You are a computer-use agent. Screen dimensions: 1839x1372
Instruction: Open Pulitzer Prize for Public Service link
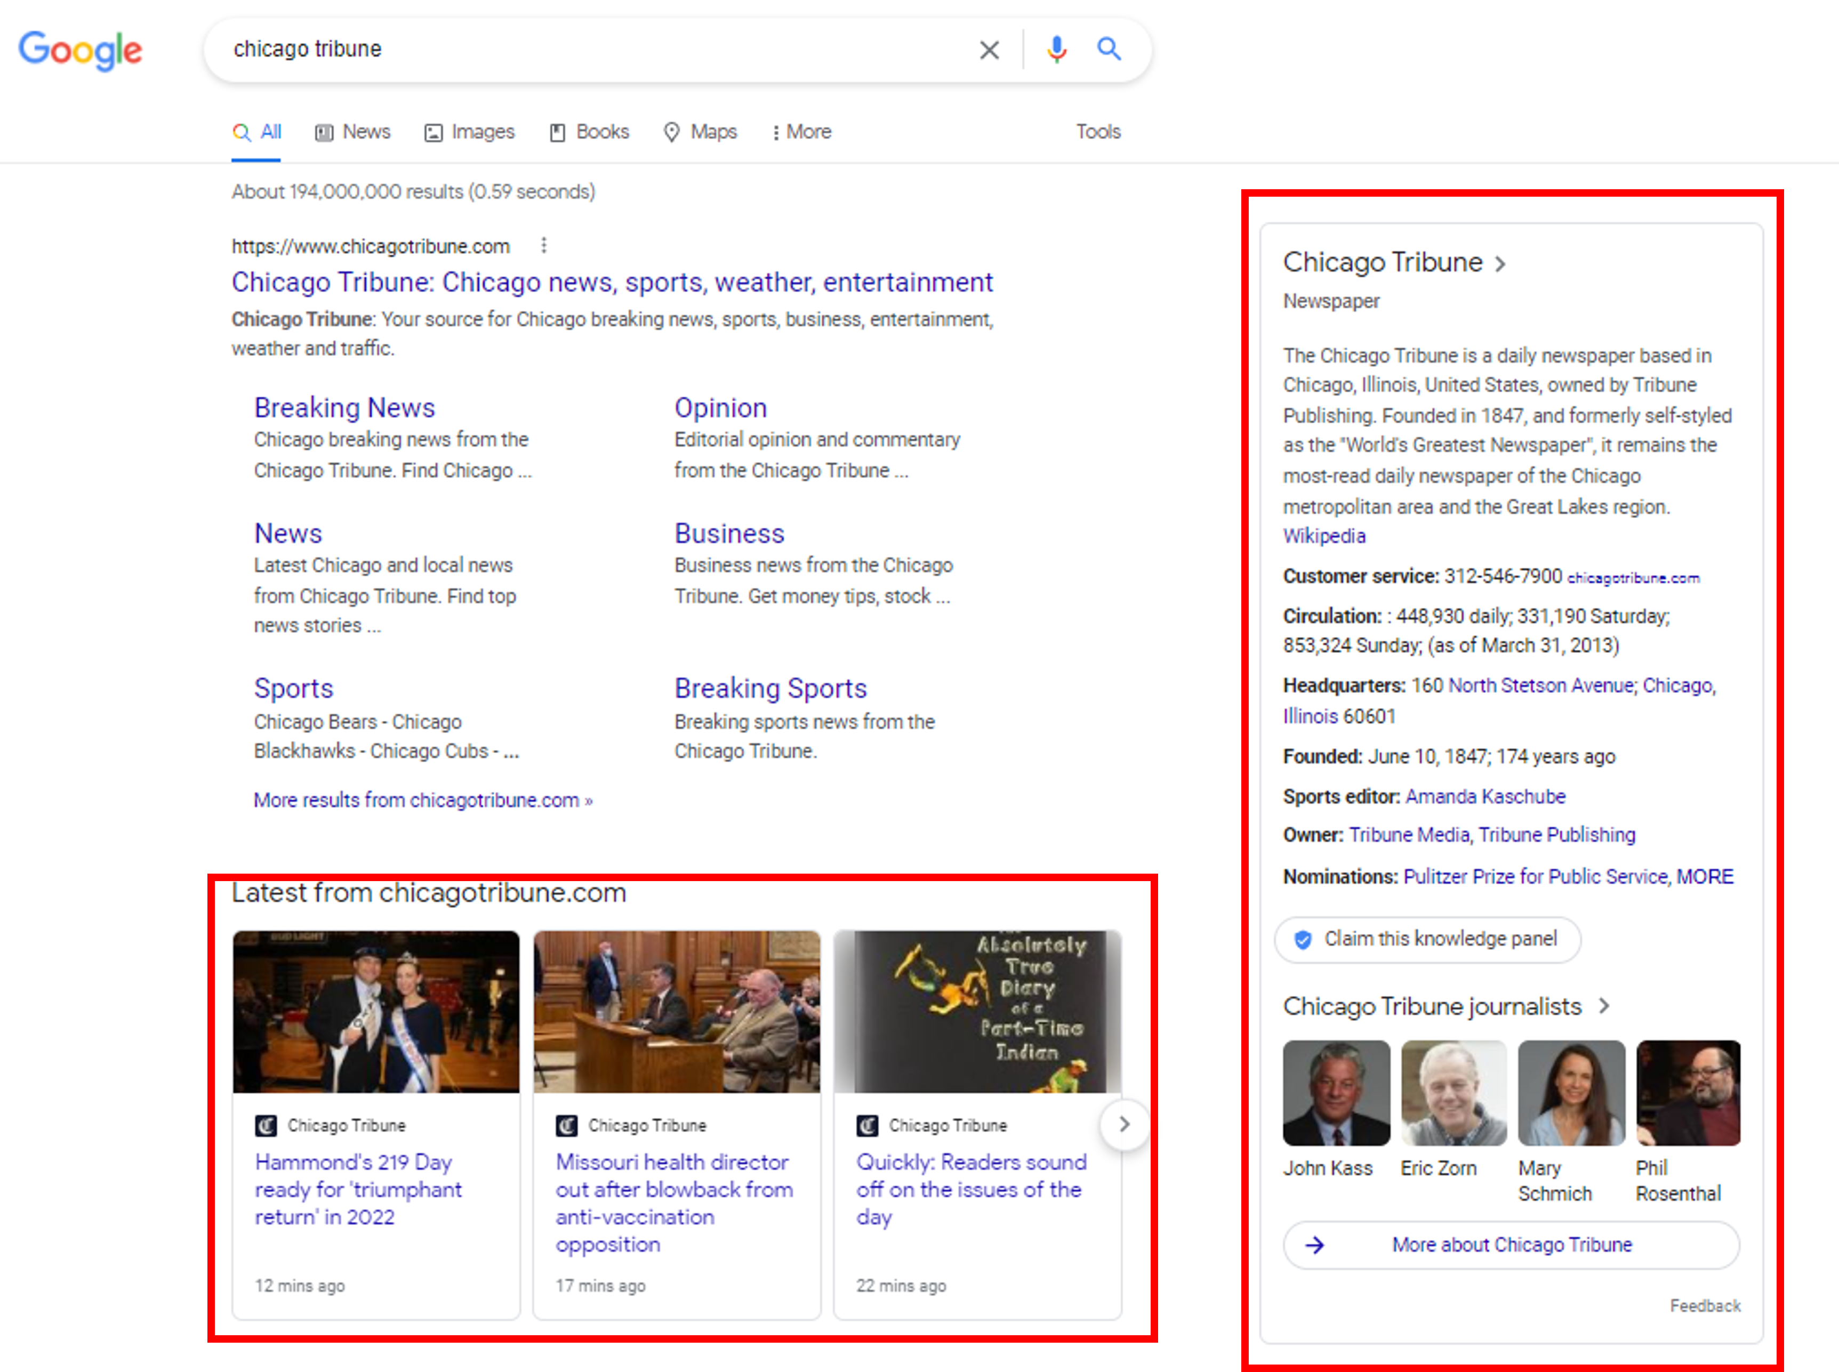point(1536,877)
